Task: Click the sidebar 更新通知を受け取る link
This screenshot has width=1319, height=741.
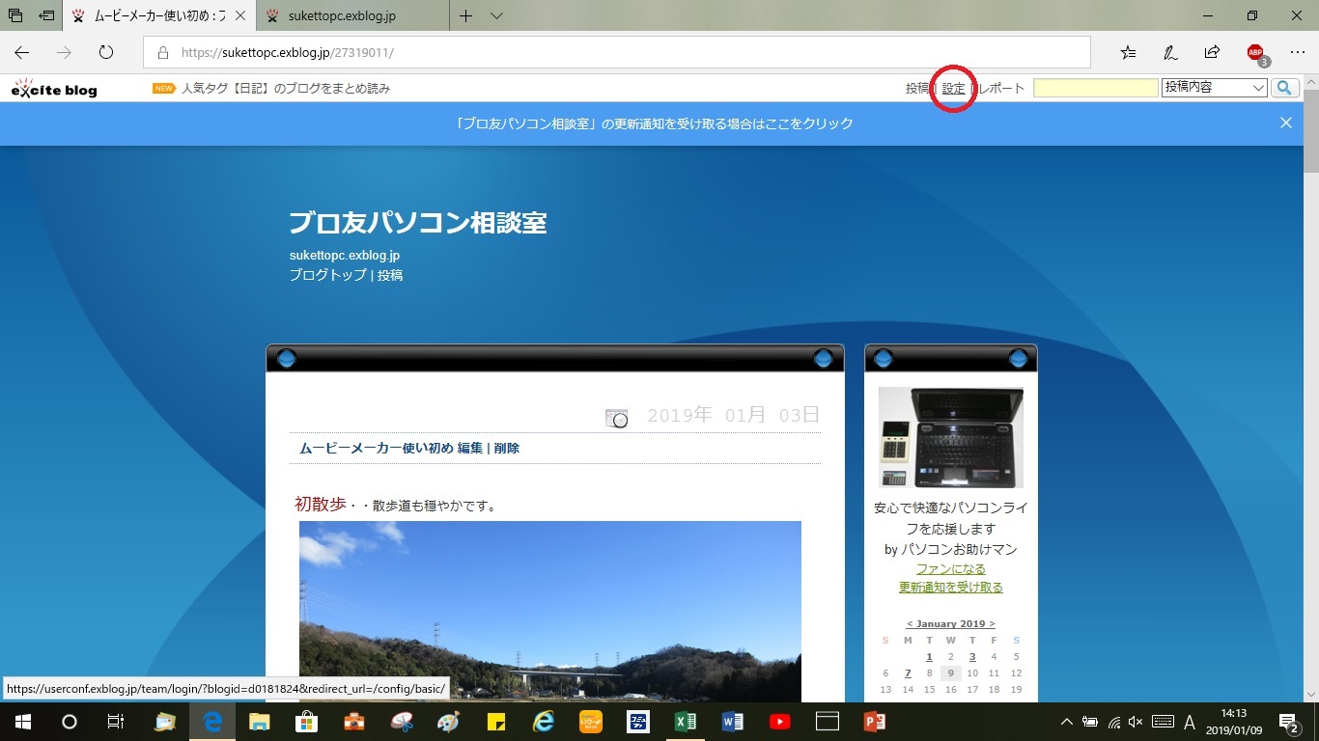Action: 951,587
